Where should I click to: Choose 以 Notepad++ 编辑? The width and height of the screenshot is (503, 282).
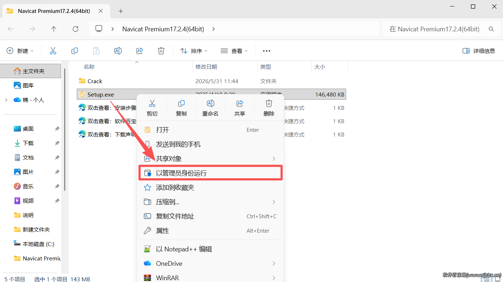pos(211,249)
